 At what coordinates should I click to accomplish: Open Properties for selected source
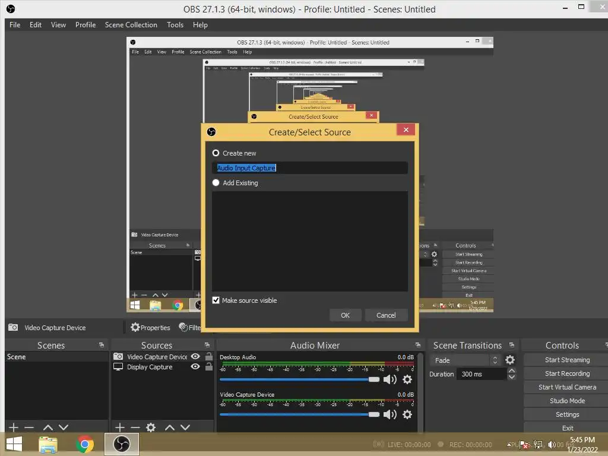tap(150, 328)
